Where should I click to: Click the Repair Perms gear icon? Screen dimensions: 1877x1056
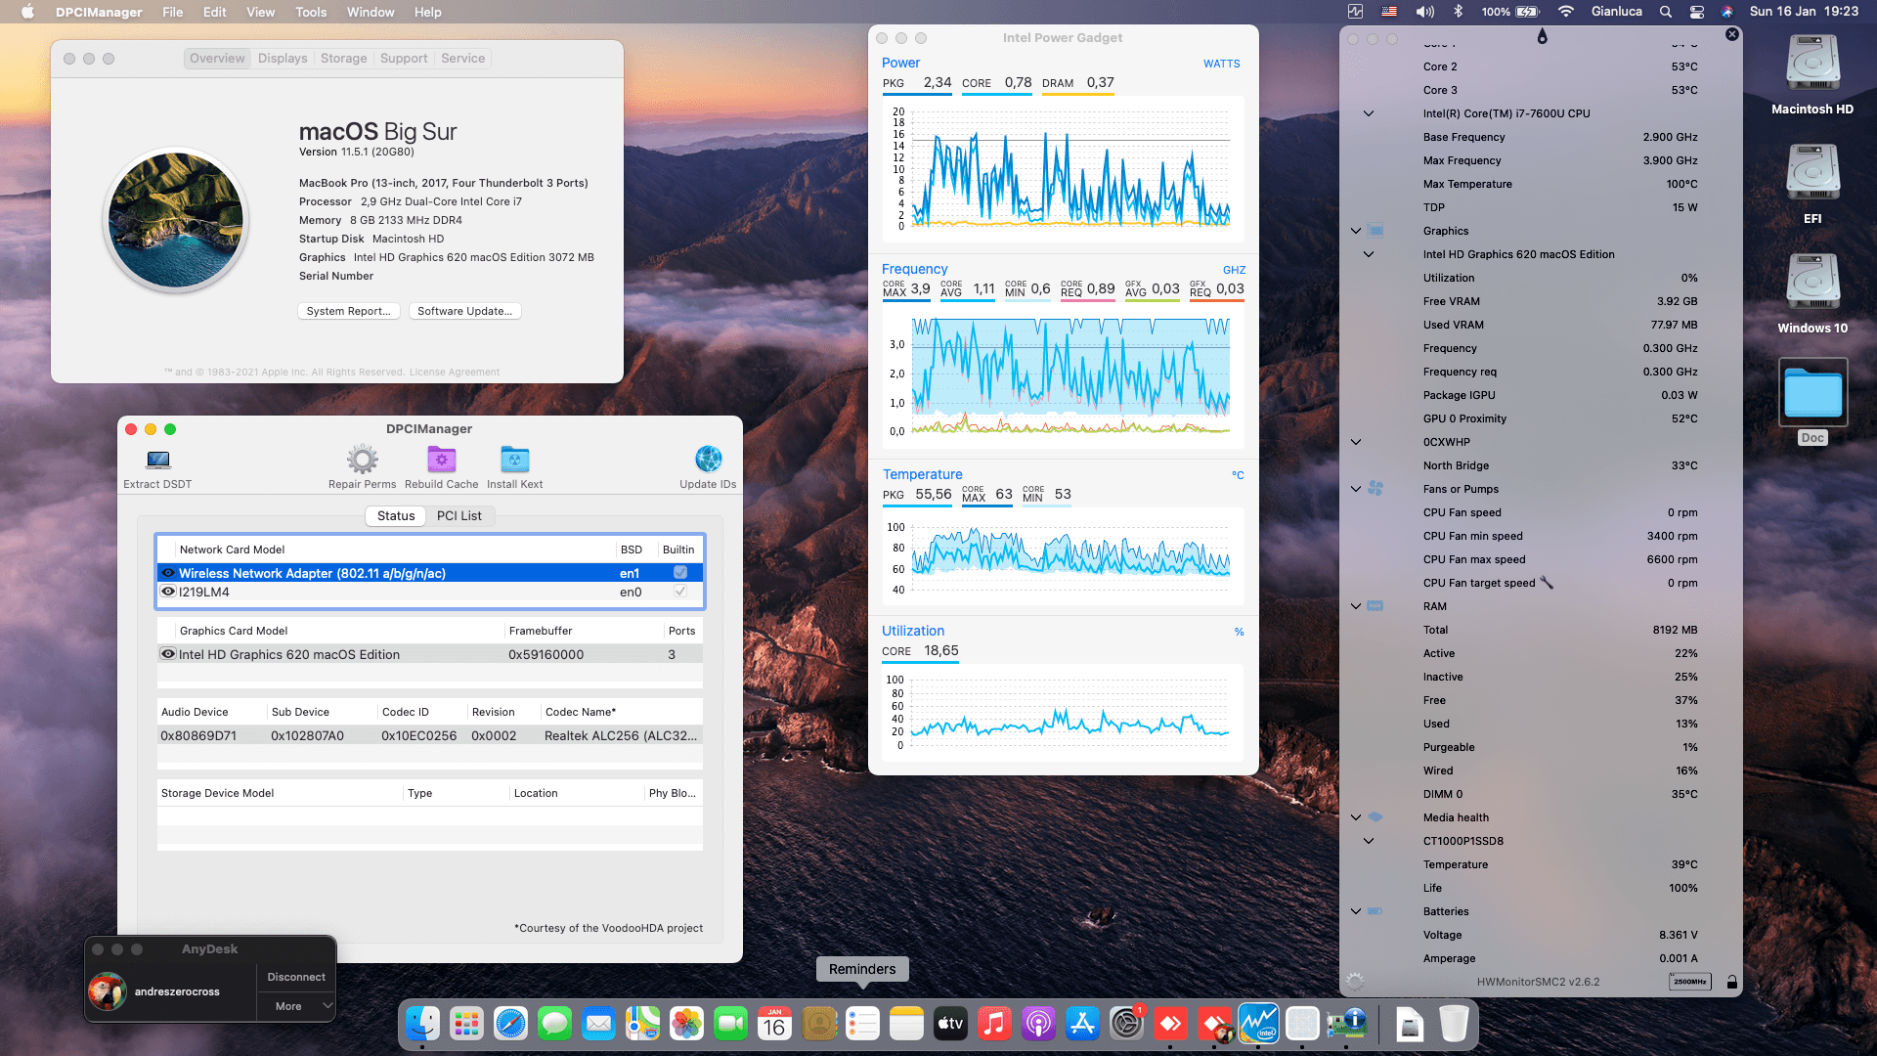point(362,460)
